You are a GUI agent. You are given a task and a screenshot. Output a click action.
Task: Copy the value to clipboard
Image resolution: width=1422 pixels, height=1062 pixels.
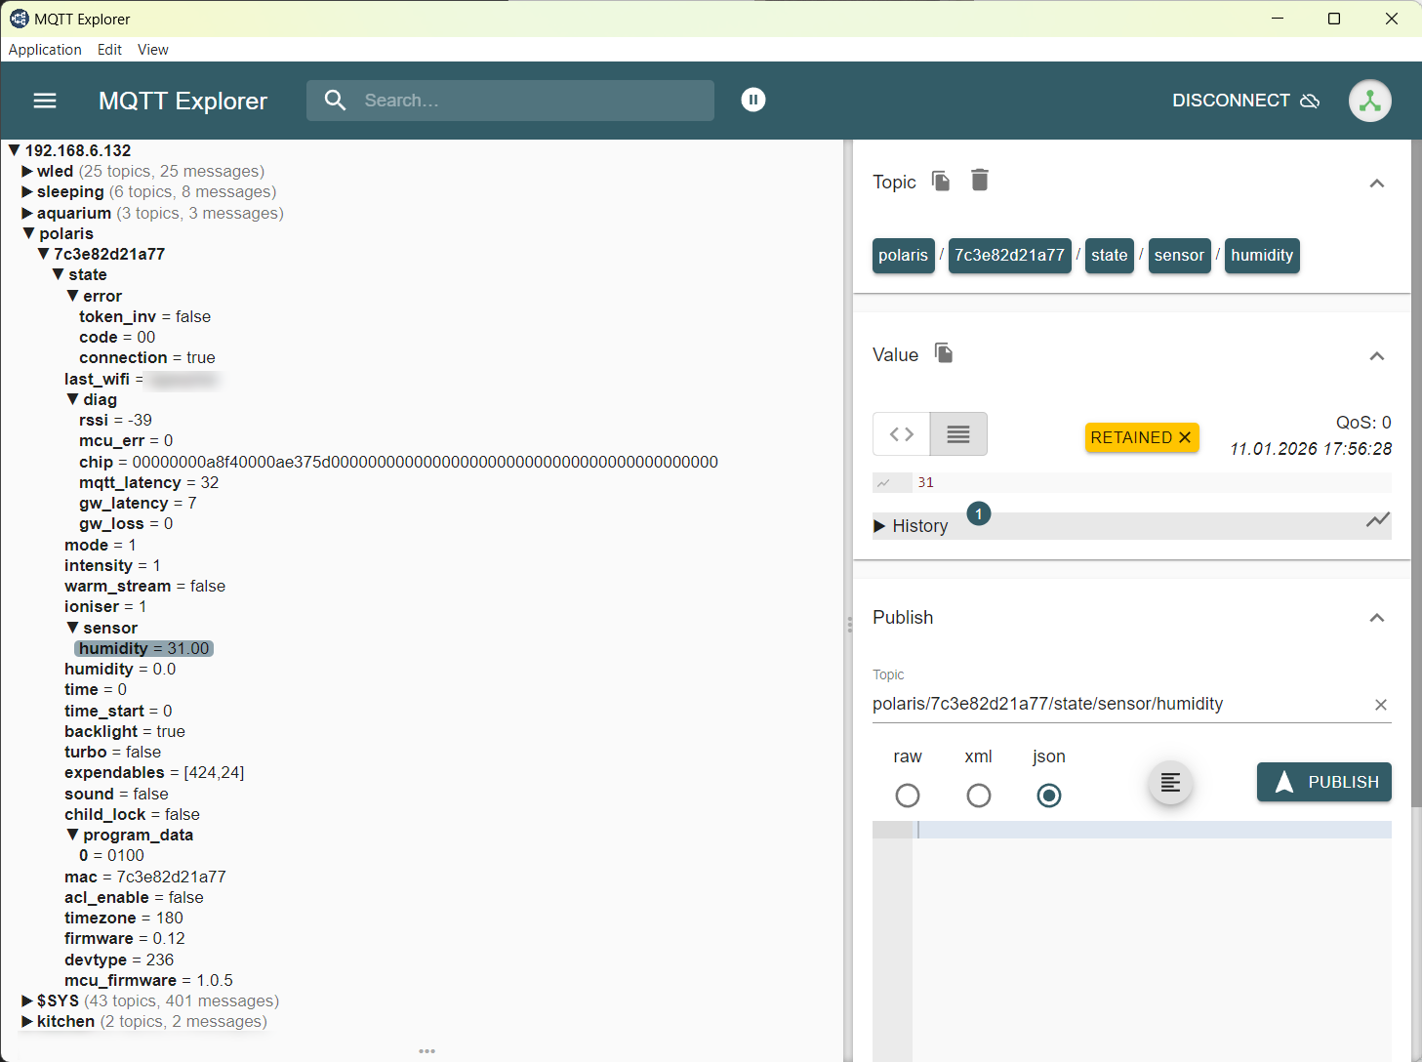tap(943, 353)
